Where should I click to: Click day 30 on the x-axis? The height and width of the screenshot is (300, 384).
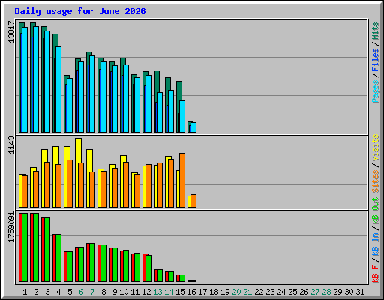click(x=349, y=292)
